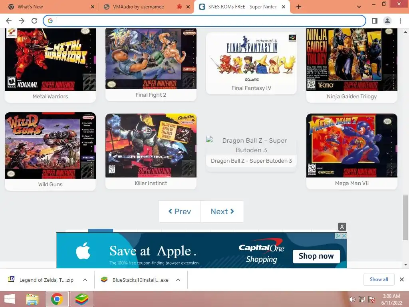
Task: Click the Wild Guns title link
Action: coord(50,184)
